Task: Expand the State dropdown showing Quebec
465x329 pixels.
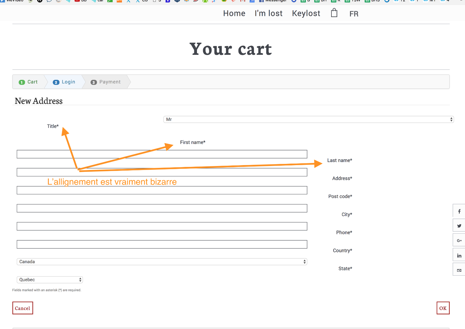Action: click(50, 280)
